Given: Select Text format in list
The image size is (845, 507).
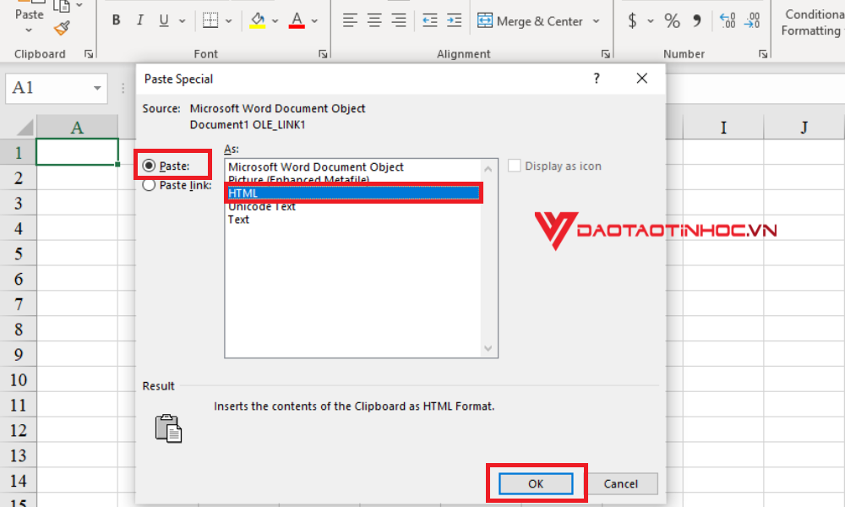Looking at the screenshot, I should [x=238, y=220].
